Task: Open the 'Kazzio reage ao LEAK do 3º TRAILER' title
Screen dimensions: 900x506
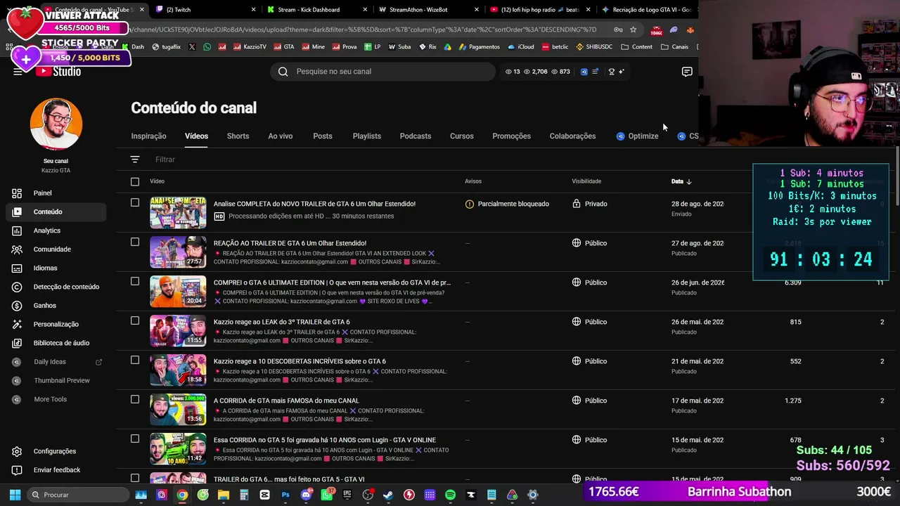Action: (281, 322)
